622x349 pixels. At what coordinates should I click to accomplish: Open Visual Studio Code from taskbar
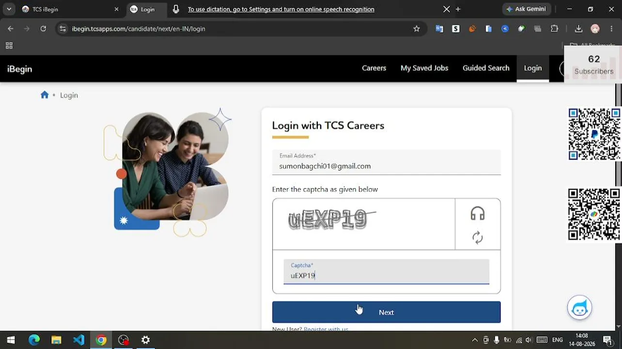click(x=78, y=340)
